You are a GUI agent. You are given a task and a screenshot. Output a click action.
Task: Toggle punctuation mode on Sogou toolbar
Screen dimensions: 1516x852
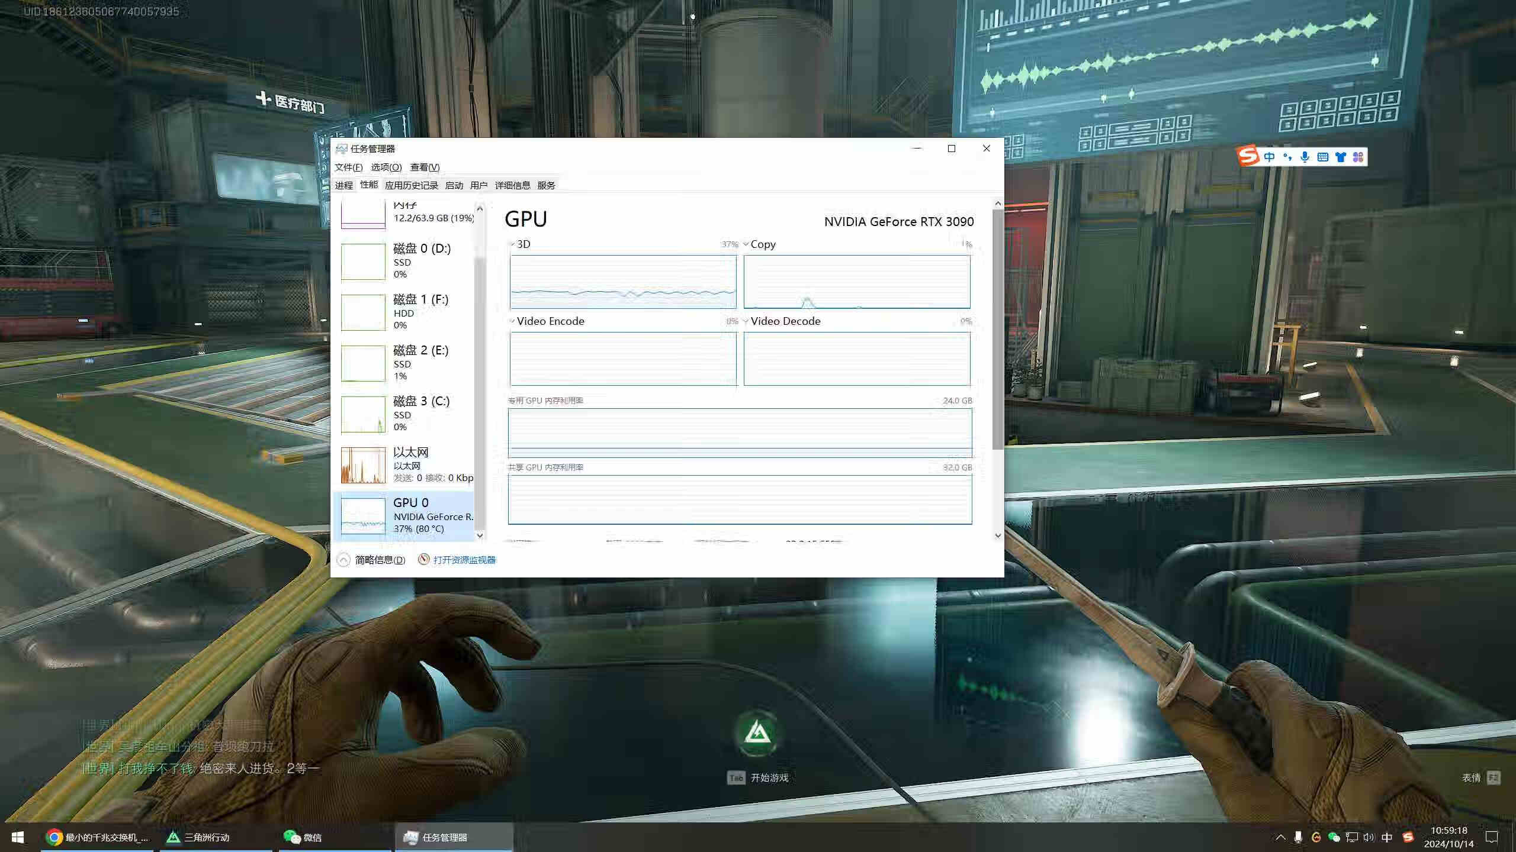coord(1287,157)
